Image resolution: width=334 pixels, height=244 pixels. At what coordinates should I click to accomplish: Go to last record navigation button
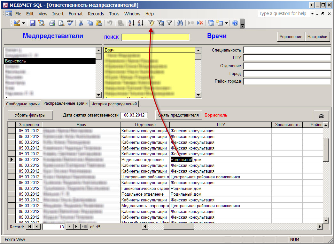pos(77,227)
